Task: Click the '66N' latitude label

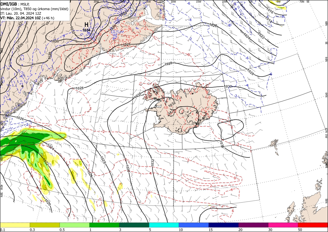Action: pyautogui.click(x=326, y=59)
